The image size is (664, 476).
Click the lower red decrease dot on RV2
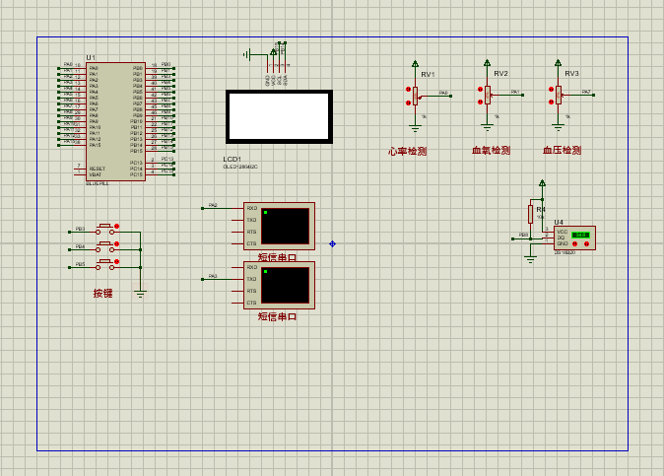(x=480, y=102)
